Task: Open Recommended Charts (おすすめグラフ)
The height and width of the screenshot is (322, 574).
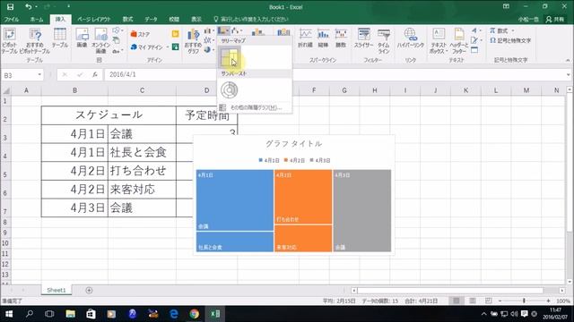Action: [x=193, y=41]
